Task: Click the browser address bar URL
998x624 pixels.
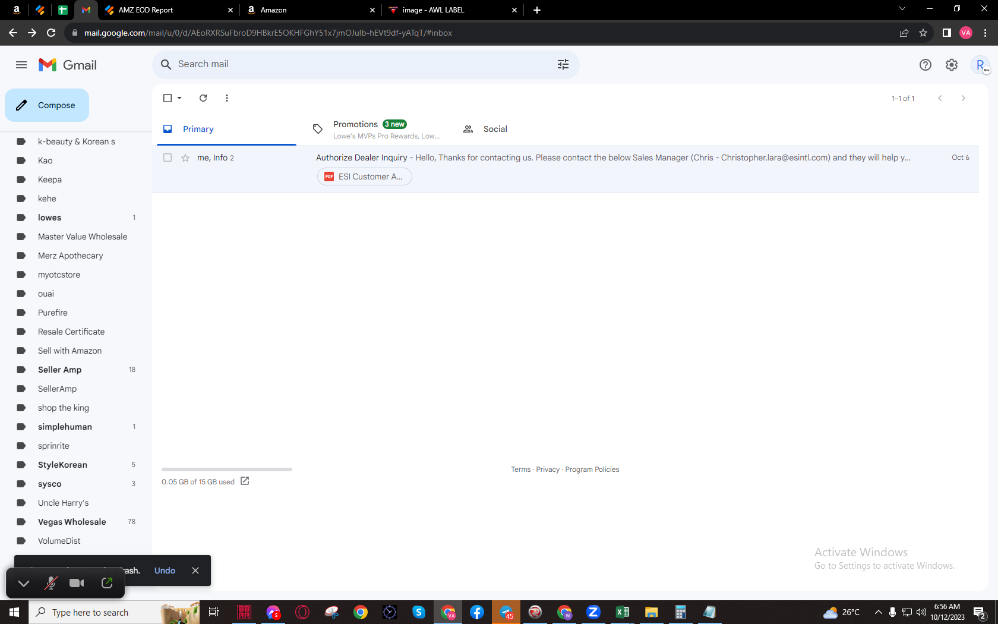Action: pyautogui.click(x=268, y=33)
